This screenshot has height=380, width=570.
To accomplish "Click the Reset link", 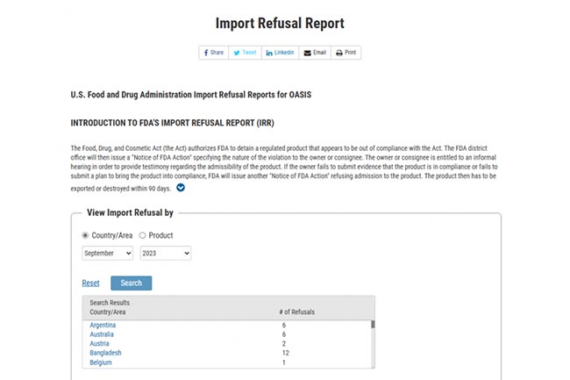I will (x=90, y=283).
